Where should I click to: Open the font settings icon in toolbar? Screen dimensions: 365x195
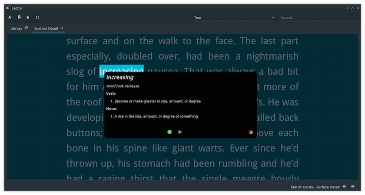(10, 17)
